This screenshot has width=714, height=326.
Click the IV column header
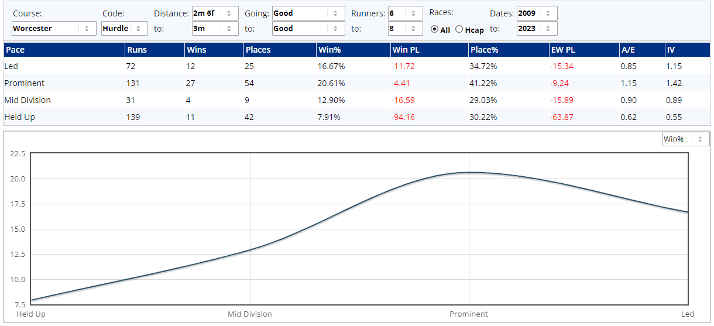click(671, 50)
